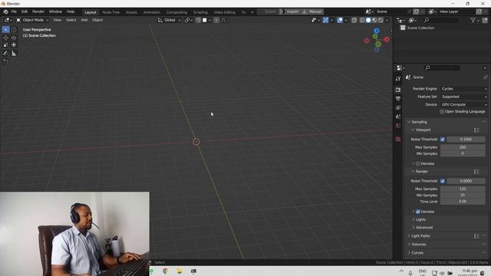
Task: Switch to Material Preview shading
Action: (x=374, y=20)
